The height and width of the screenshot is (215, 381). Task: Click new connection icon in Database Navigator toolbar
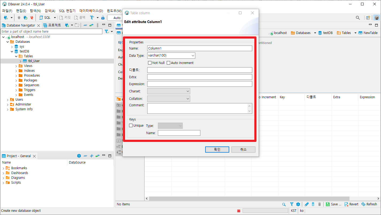pos(67,25)
